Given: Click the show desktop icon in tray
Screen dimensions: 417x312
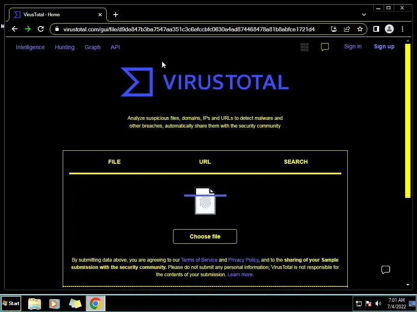Looking at the screenshot, I should (412, 303).
